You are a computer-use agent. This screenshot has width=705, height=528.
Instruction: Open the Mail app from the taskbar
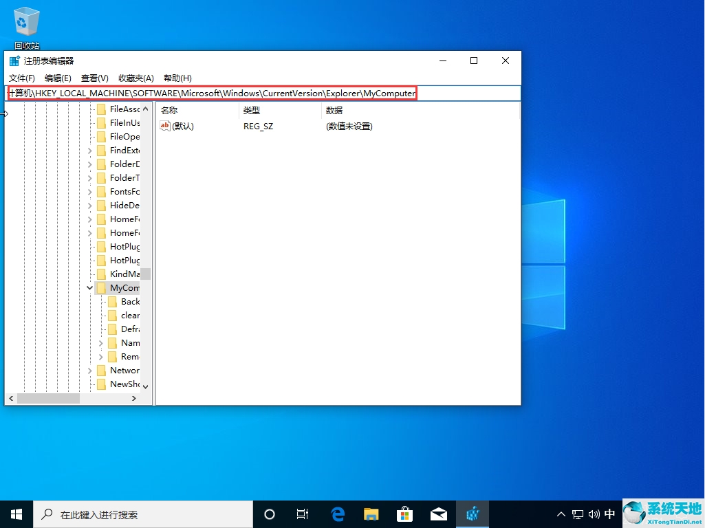point(439,514)
